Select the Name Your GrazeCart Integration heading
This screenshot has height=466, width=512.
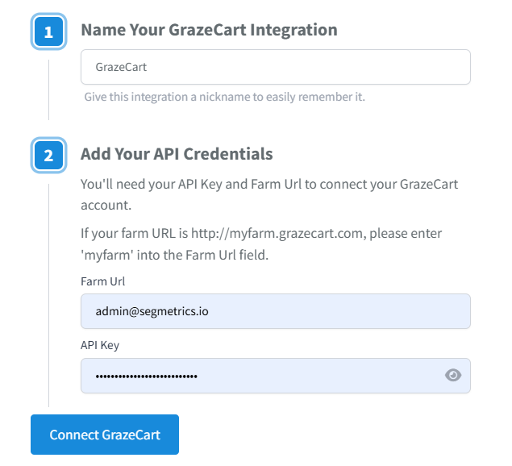(209, 31)
